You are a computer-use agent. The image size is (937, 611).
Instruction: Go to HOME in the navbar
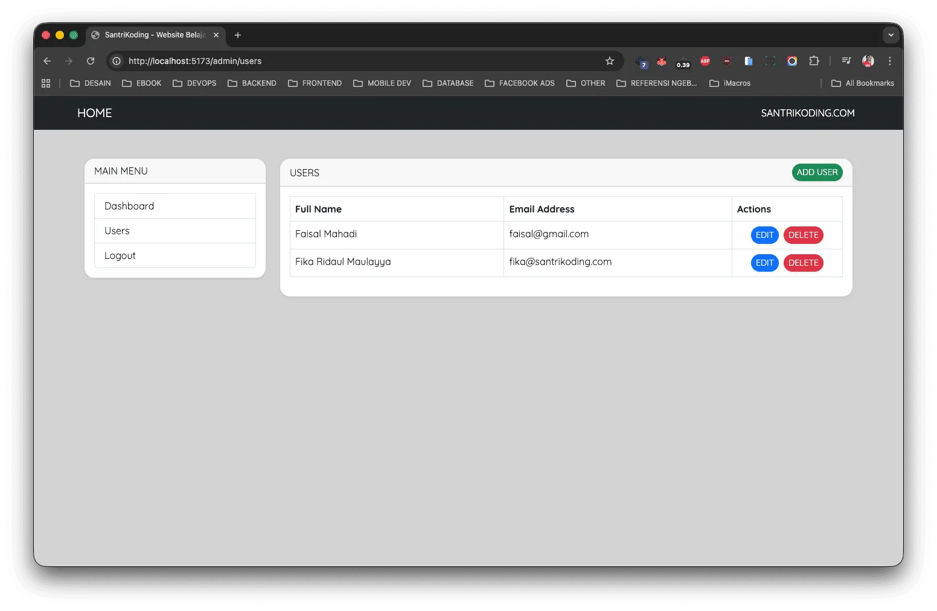pos(95,113)
